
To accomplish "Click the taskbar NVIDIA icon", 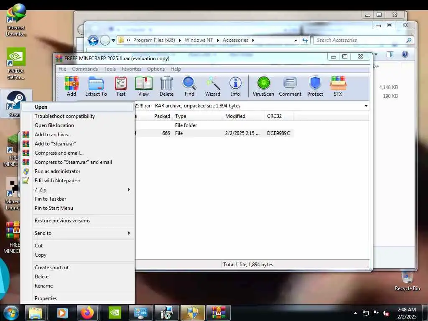I will click(x=115, y=313).
